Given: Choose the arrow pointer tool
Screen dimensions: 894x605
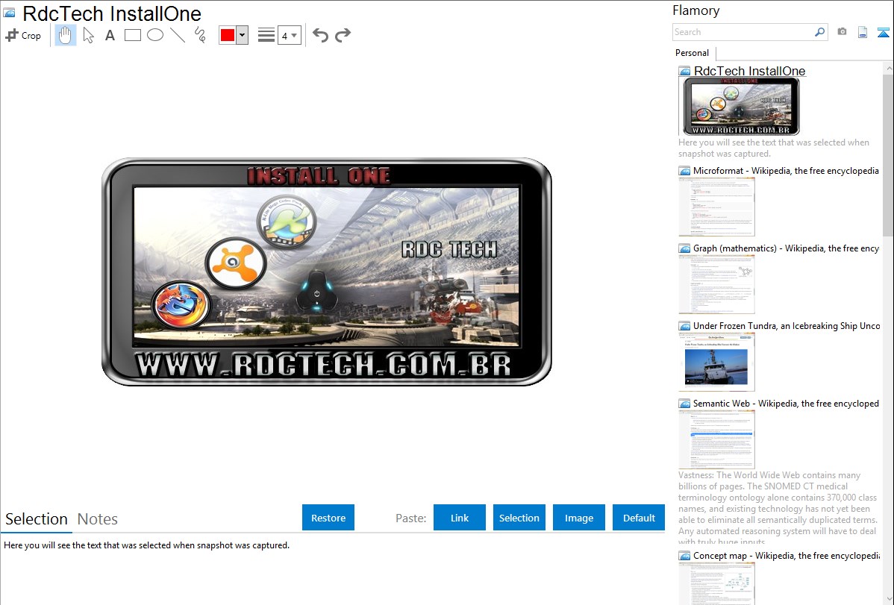Looking at the screenshot, I should (88, 35).
